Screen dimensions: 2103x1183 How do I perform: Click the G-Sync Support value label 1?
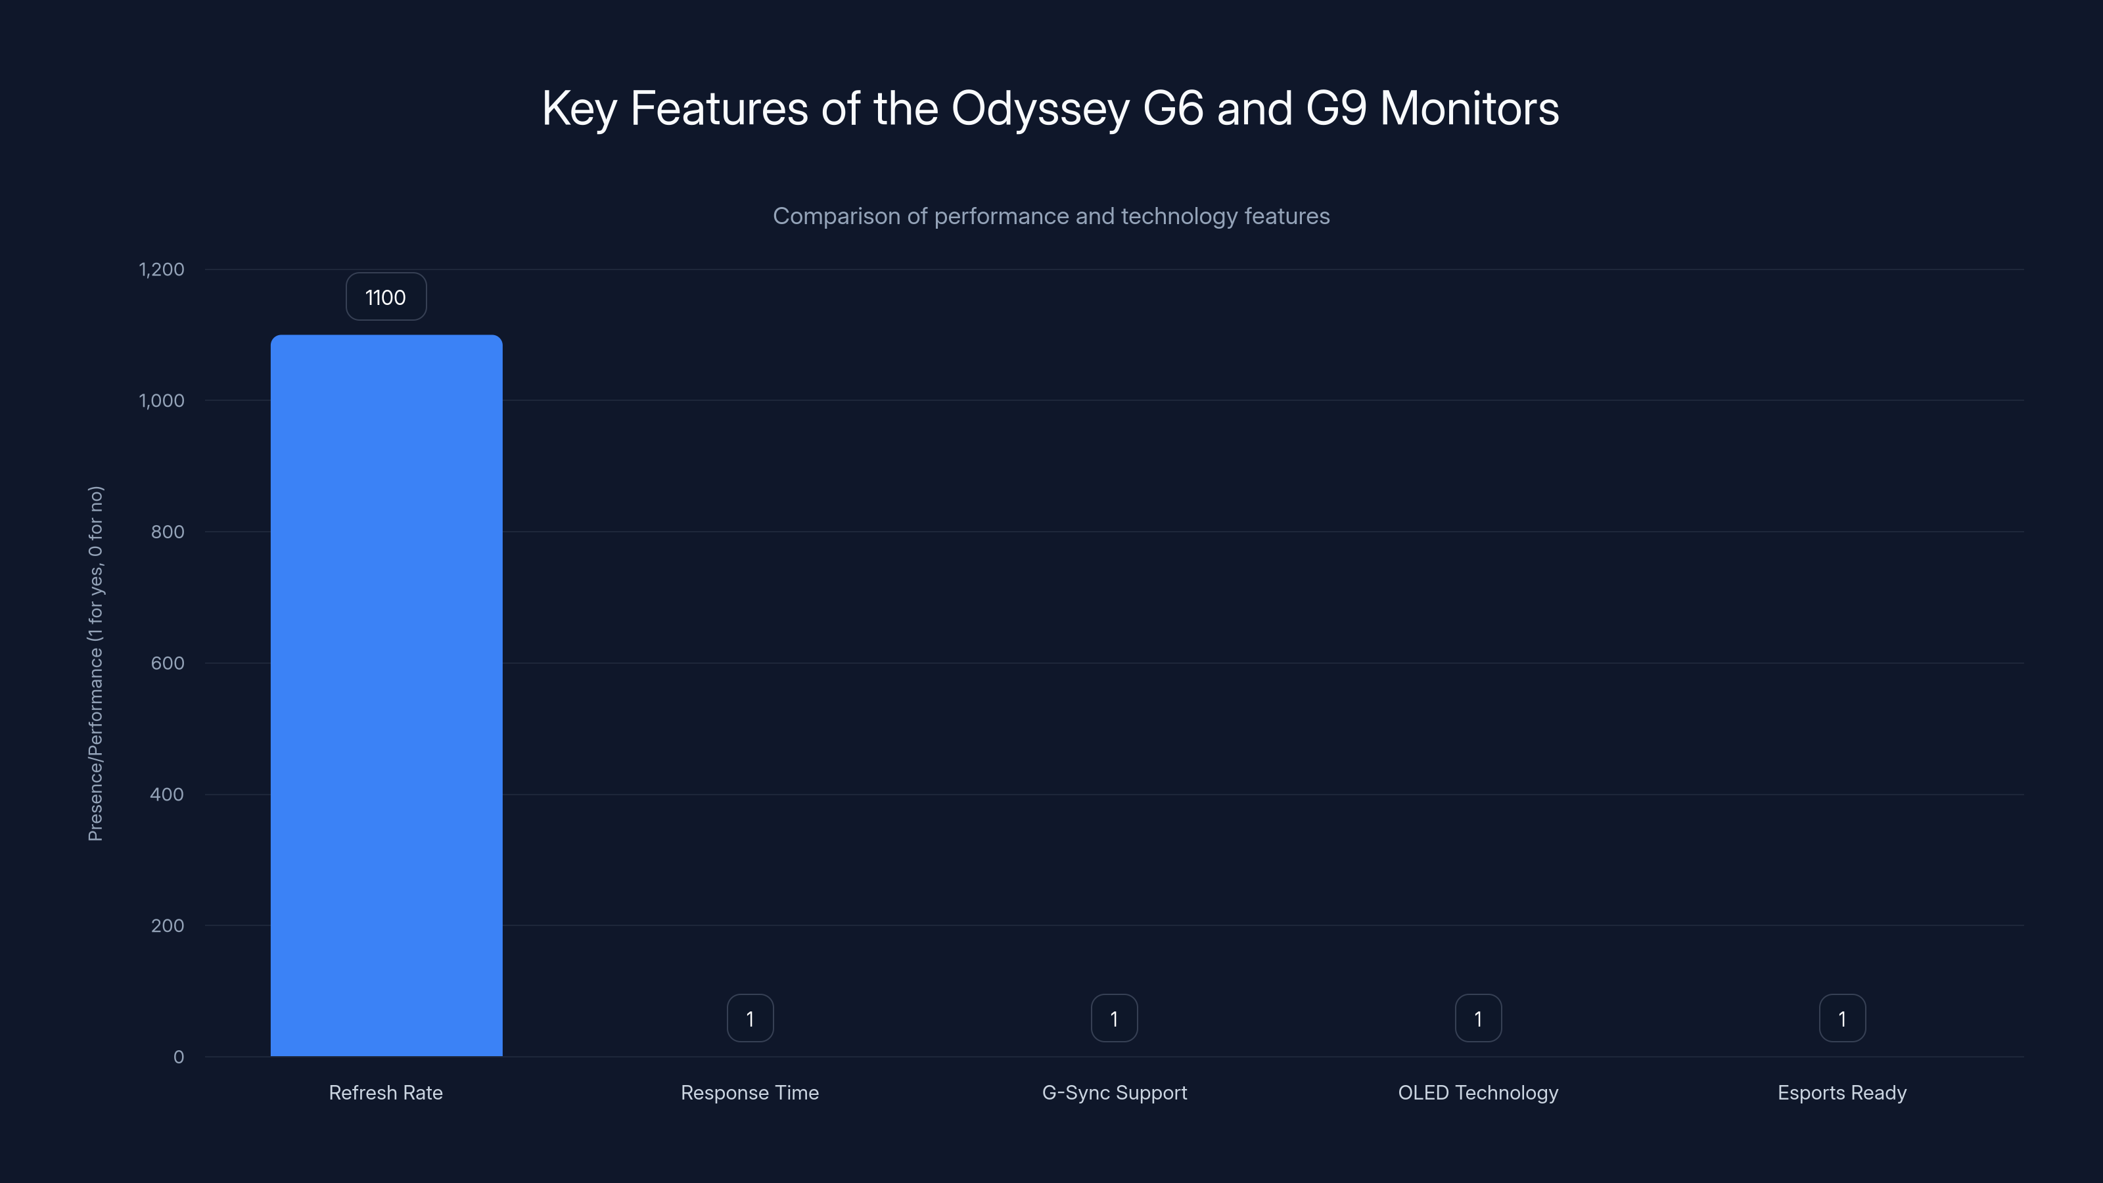[1115, 1018]
